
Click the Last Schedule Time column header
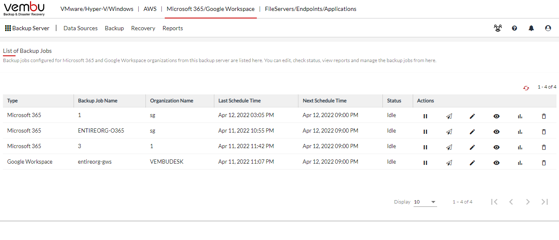(x=256, y=101)
